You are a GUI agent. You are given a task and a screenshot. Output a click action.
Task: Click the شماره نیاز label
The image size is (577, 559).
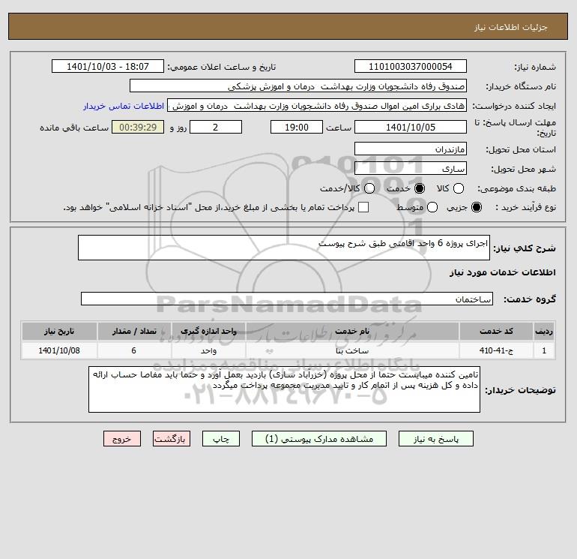coord(535,67)
